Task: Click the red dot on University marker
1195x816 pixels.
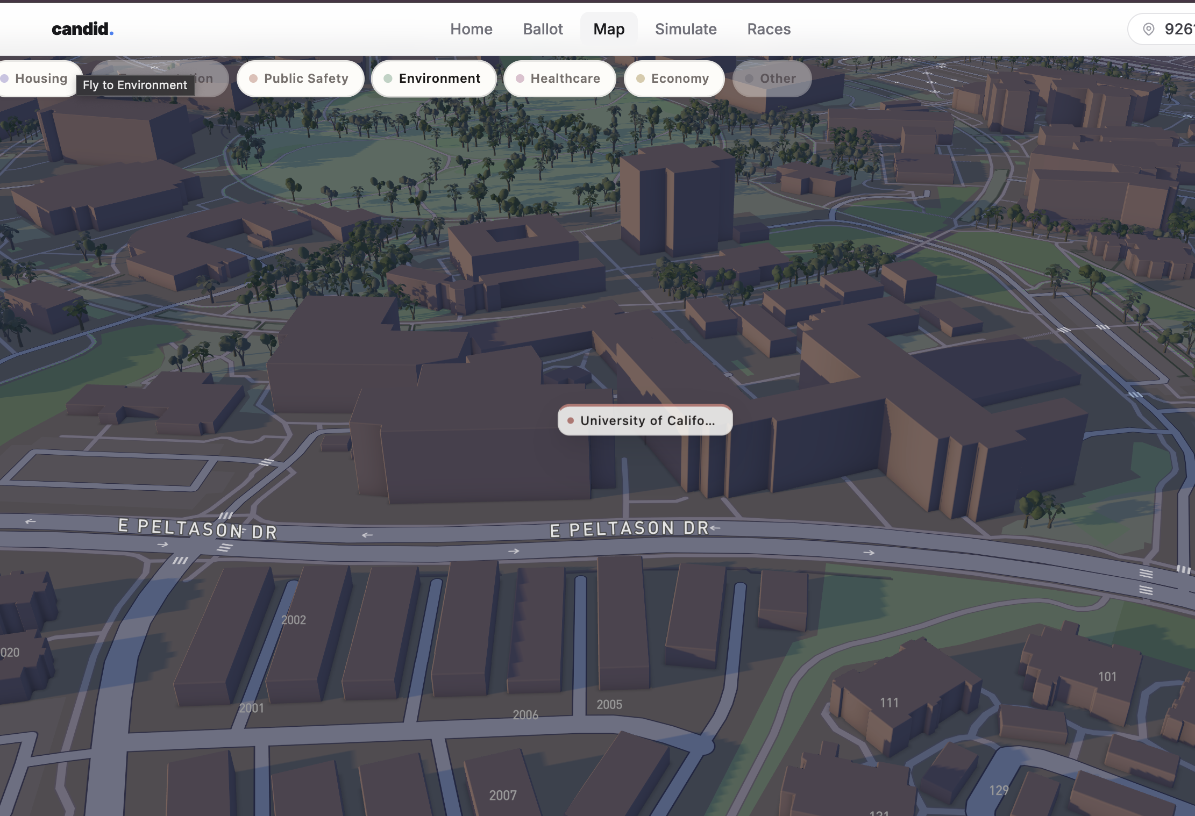Action: (x=571, y=420)
